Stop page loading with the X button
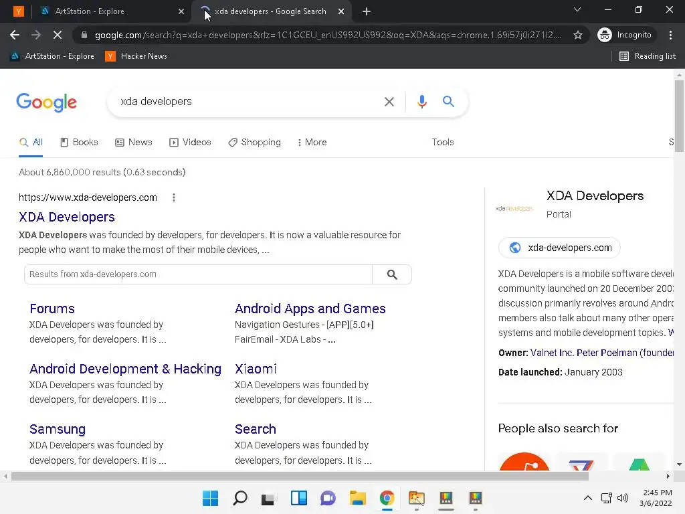This screenshot has width=685, height=514. click(58, 35)
